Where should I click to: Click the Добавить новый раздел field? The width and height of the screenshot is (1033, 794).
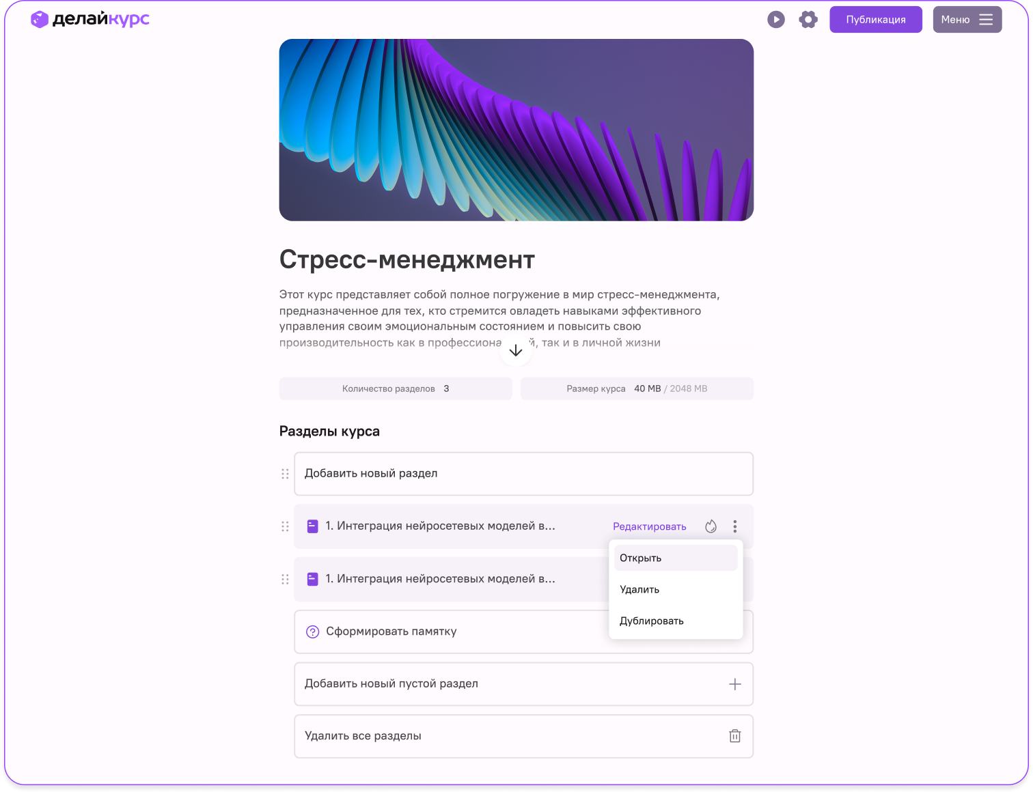pos(523,474)
